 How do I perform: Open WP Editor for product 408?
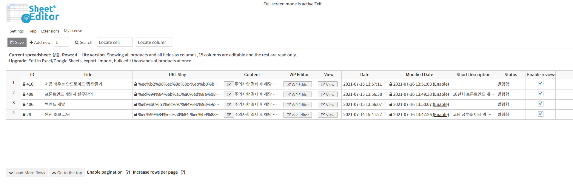coord(298,95)
